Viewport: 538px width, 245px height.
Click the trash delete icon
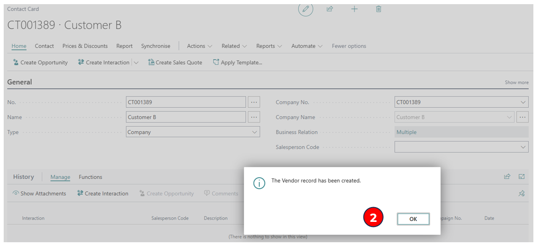click(379, 9)
